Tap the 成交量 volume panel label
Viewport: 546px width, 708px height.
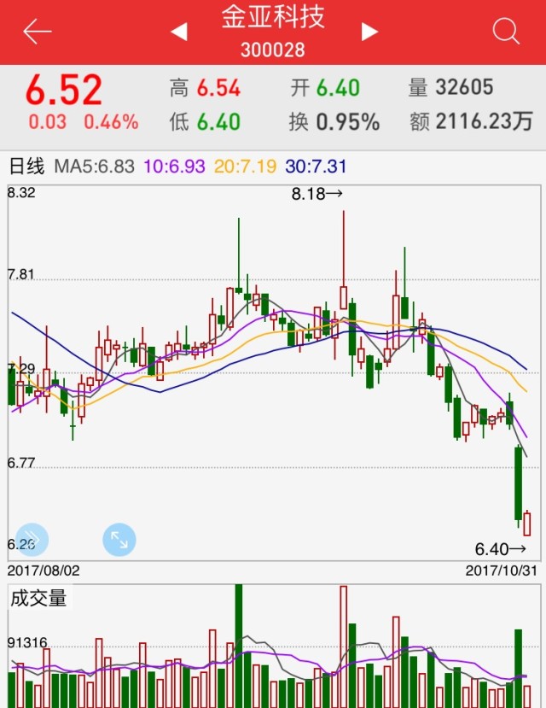[x=38, y=598]
